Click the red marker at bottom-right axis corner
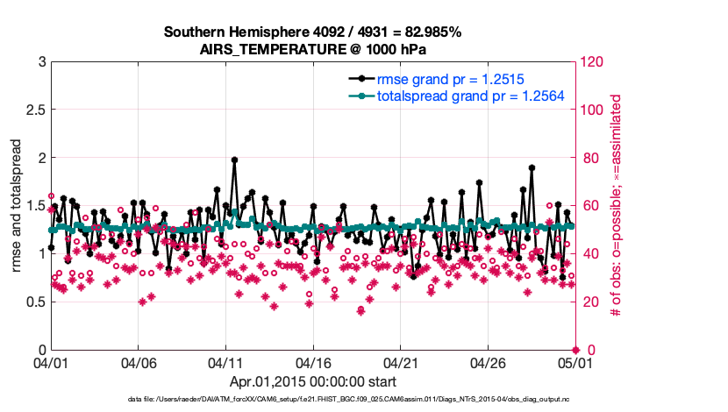728x412 pixels. coord(575,350)
